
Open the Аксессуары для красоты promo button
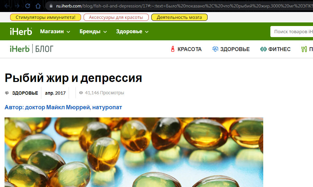click(x=116, y=17)
